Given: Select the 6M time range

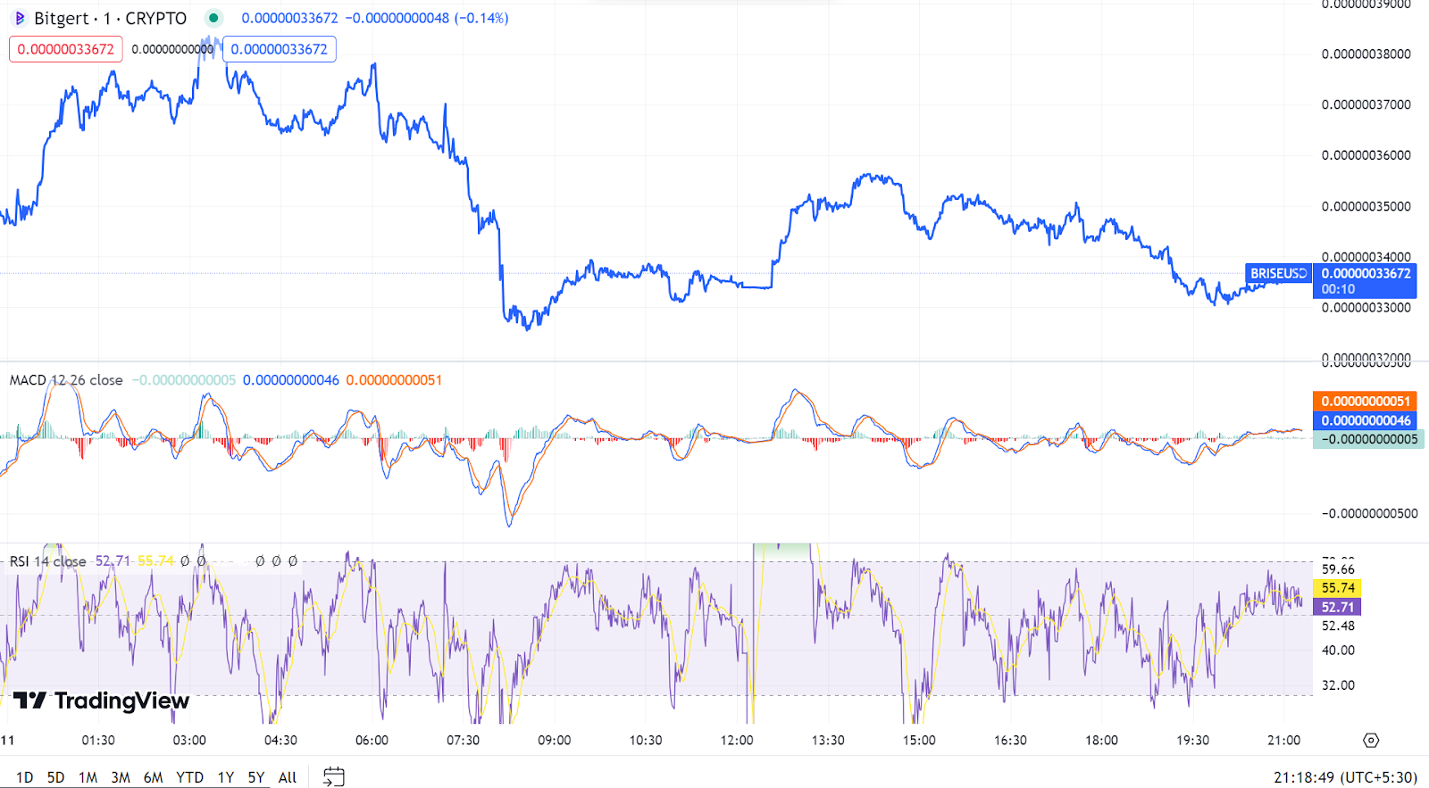Looking at the screenshot, I should pos(153,777).
